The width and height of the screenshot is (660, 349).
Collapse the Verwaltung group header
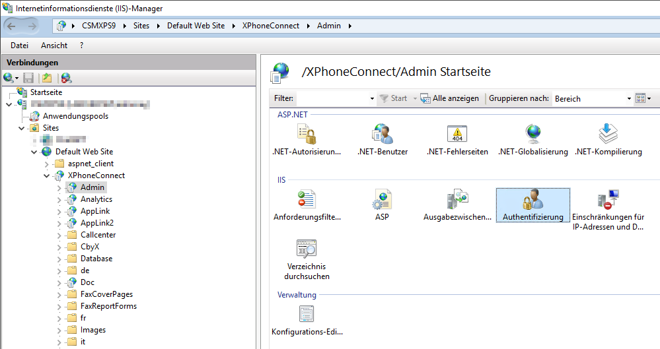(x=297, y=295)
